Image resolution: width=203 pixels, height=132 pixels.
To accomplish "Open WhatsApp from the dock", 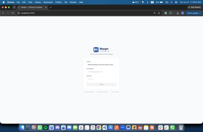I will 40,128.
